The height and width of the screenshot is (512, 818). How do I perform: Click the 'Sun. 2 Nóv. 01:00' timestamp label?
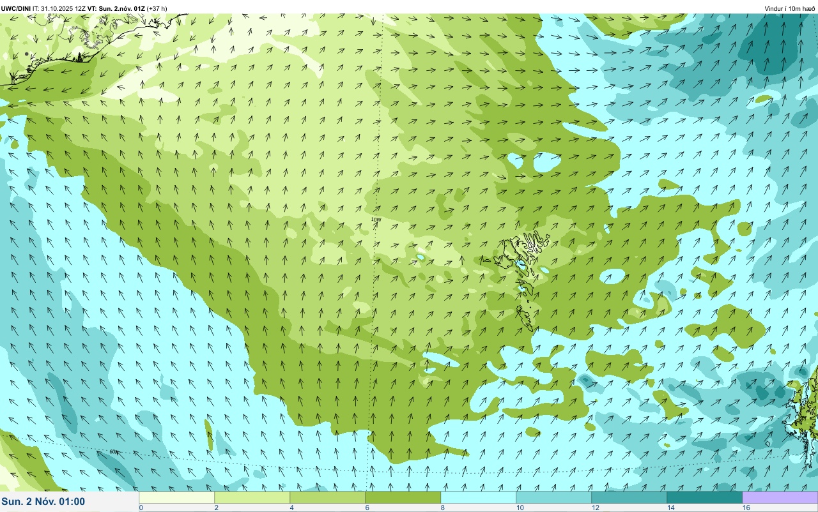pos(43,502)
